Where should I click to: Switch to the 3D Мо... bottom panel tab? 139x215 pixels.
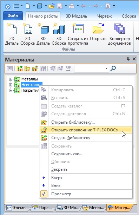pos(68,208)
